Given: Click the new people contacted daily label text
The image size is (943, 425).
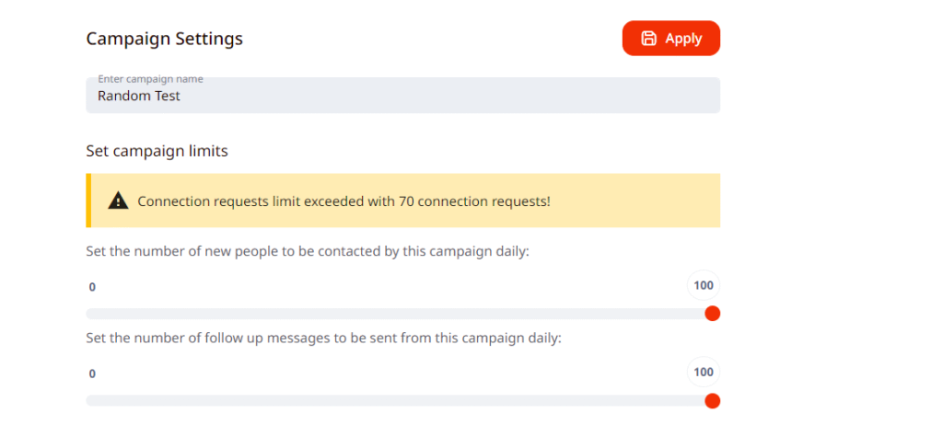Looking at the screenshot, I should 308,251.
